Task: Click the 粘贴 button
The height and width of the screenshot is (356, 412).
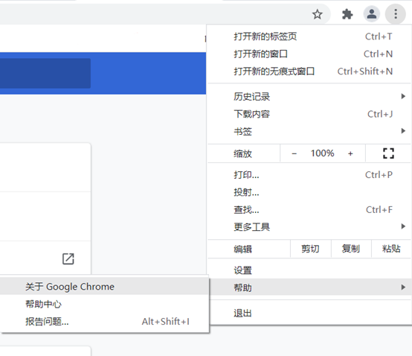Action: pos(391,249)
